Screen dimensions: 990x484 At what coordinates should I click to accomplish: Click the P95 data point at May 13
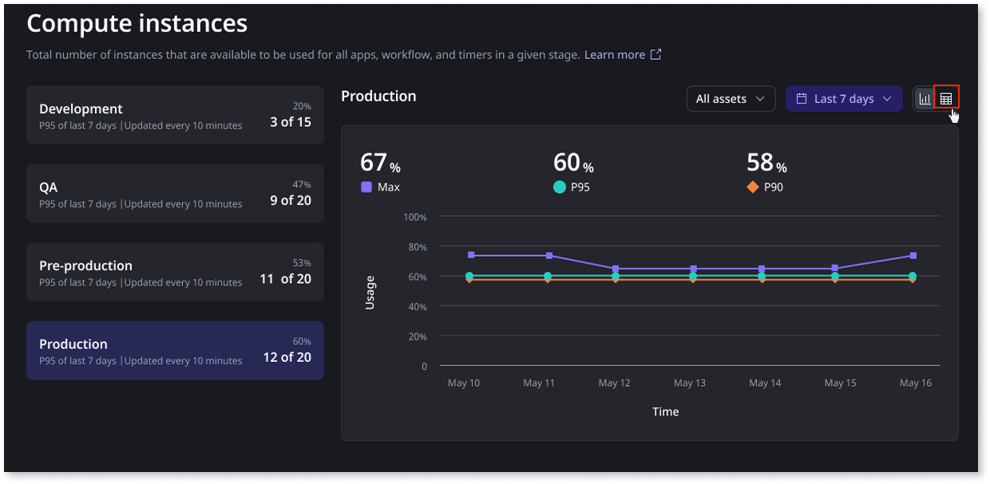693,276
